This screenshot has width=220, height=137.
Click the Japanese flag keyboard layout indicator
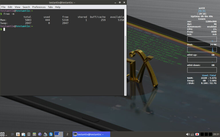pos(197,134)
